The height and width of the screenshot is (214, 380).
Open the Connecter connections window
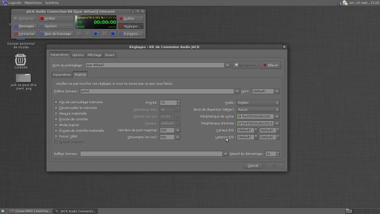click(x=25, y=33)
